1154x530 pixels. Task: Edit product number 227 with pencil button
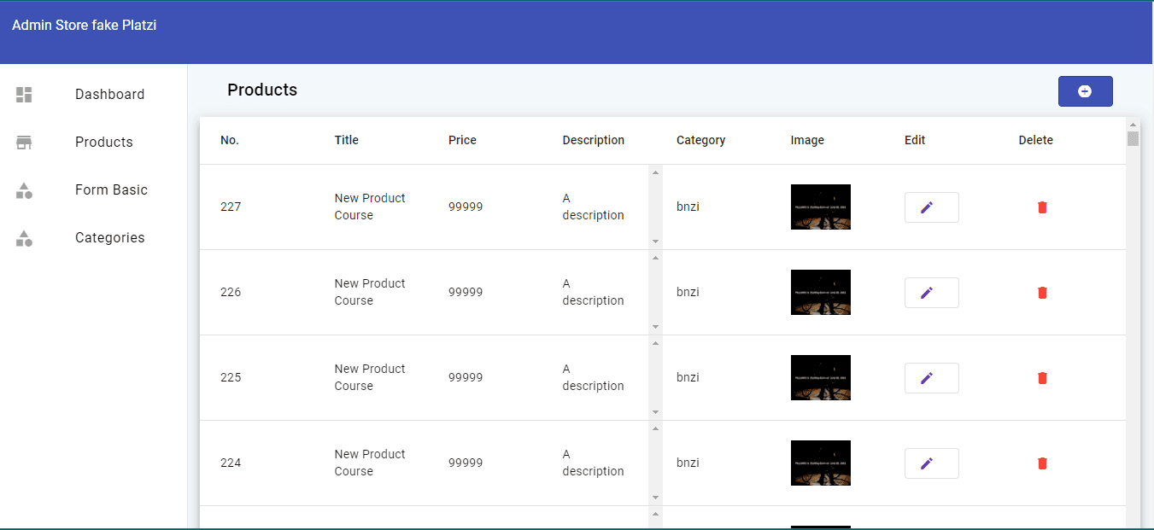(931, 207)
